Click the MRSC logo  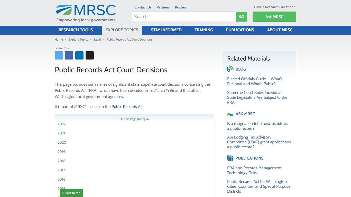pyautogui.click(x=86, y=13)
